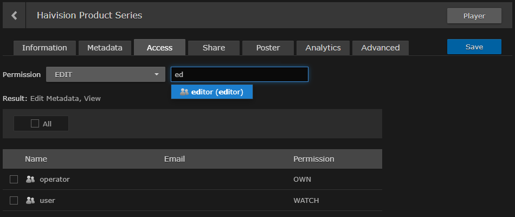Open the Permission EDIT dropdown

click(105, 74)
